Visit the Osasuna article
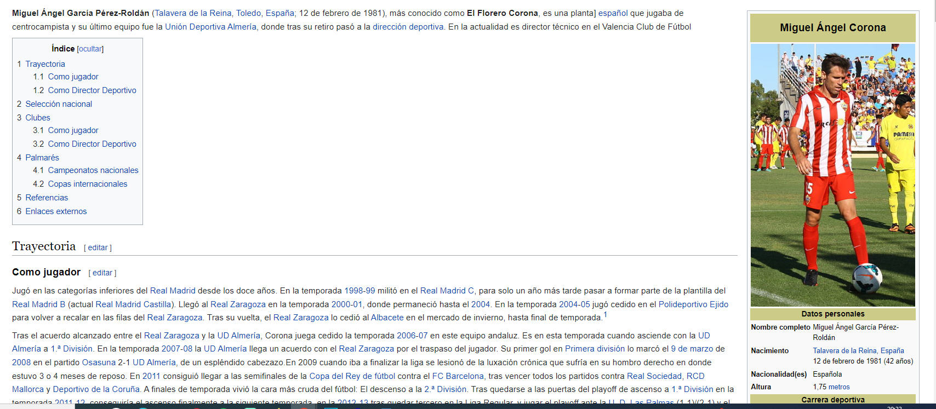Screen dimensions: 936x409 click(99, 362)
